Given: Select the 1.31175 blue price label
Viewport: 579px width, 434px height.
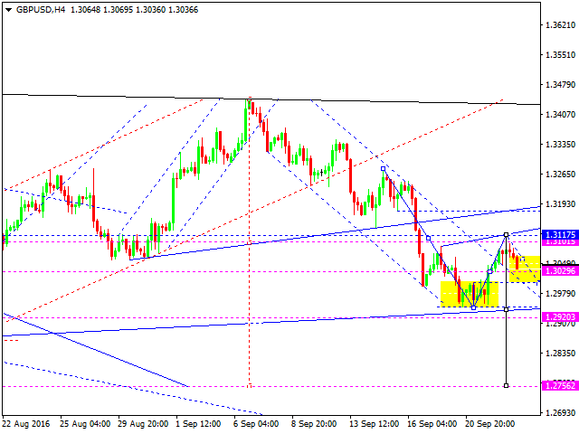Looking at the screenshot, I should [561, 235].
